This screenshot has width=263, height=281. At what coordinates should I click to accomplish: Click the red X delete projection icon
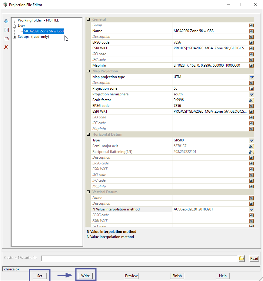coord(6,47)
